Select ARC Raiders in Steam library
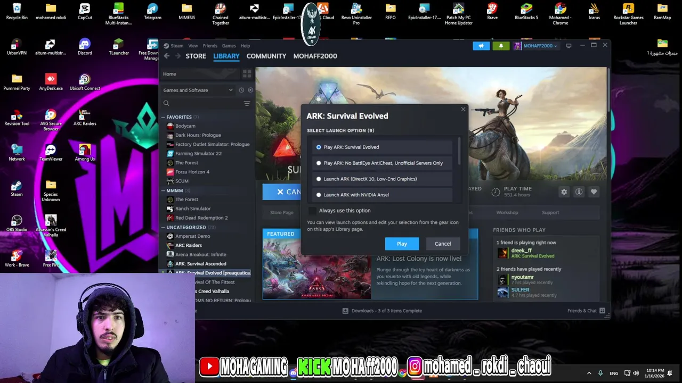 (x=188, y=245)
